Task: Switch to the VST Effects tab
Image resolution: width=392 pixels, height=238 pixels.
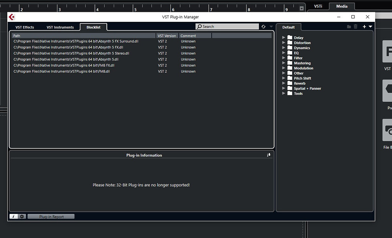Action: pyautogui.click(x=24, y=27)
